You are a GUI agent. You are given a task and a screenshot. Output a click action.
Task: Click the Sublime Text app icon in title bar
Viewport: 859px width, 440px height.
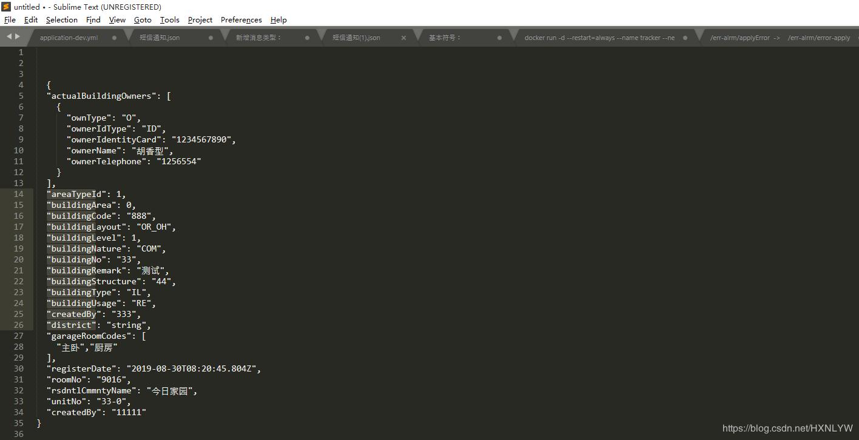pos(7,7)
